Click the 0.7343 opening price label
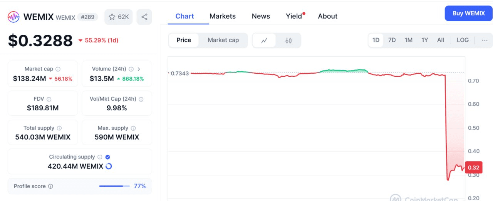This screenshot has height=201, width=493. point(179,73)
